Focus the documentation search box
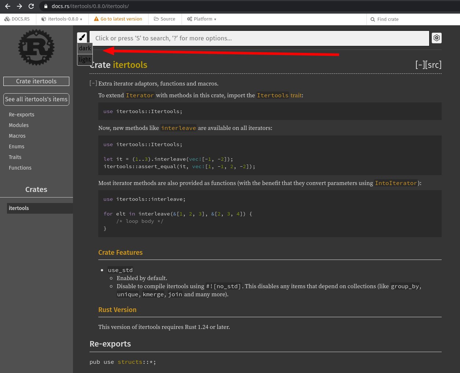Viewport: 460px width, 373px height. 259,38
